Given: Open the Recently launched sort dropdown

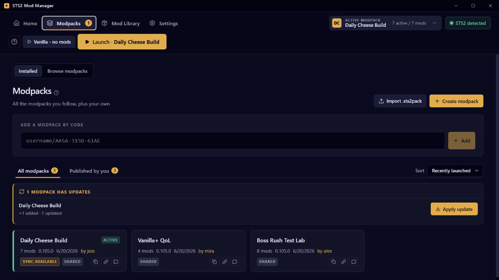Looking at the screenshot, I should [x=455, y=171].
